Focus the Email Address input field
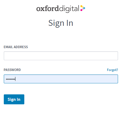This screenshot has height=114, width=121. [61, 56]
